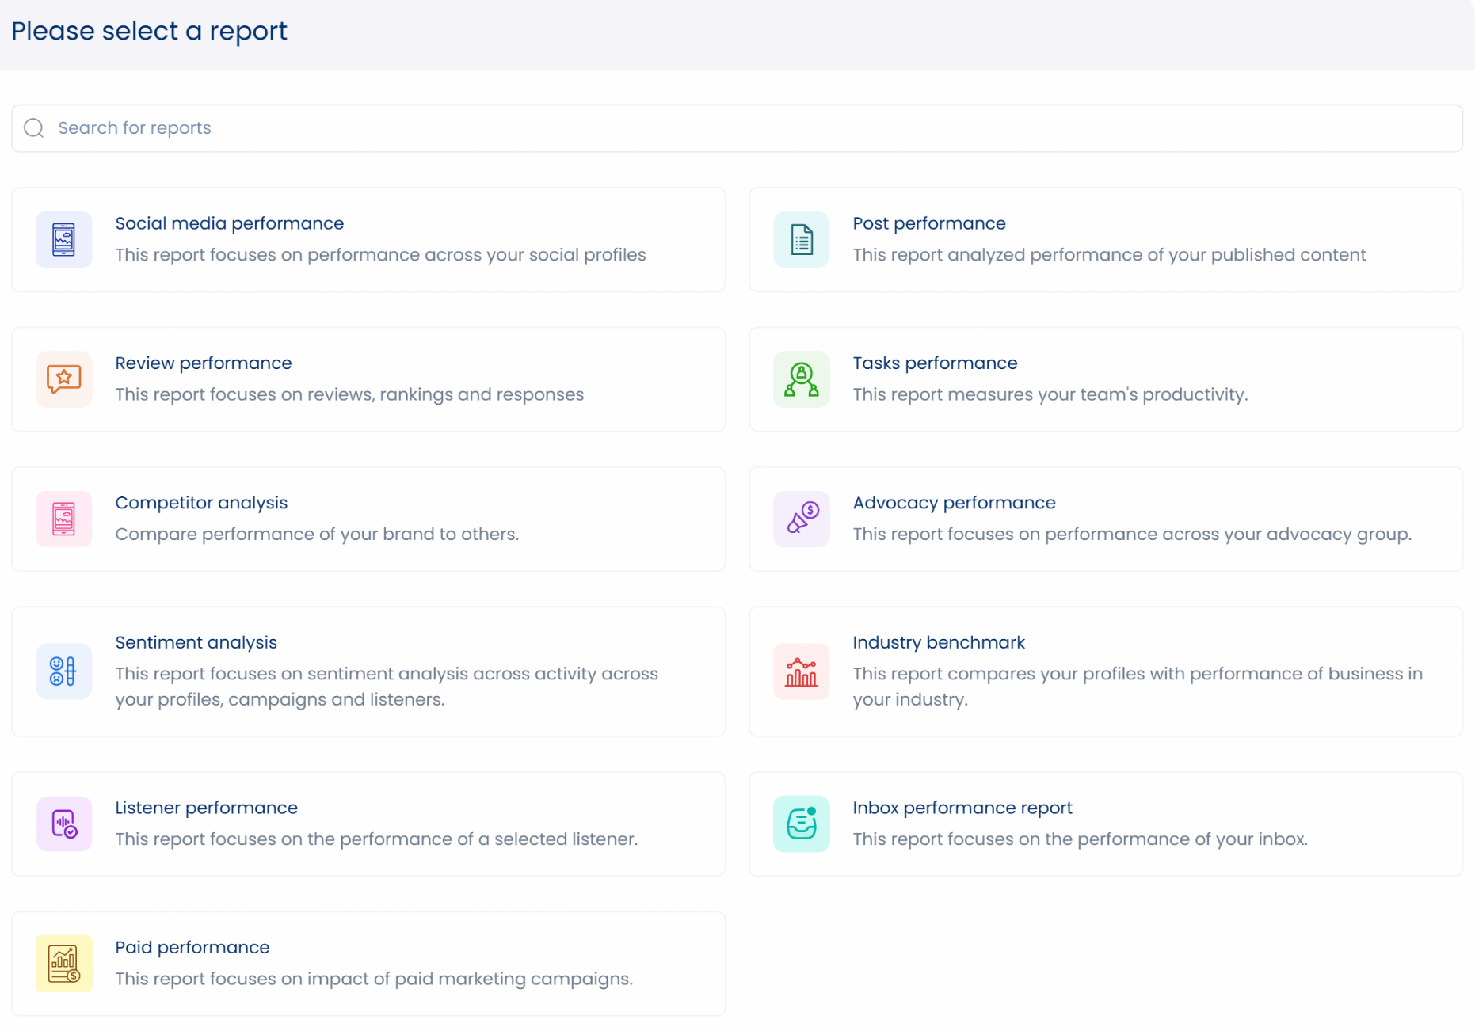Image resolution: width=1475 pixels, height=1031 pixels.
Task: Open the Paid performance report title
Action: tap(192, 947)
